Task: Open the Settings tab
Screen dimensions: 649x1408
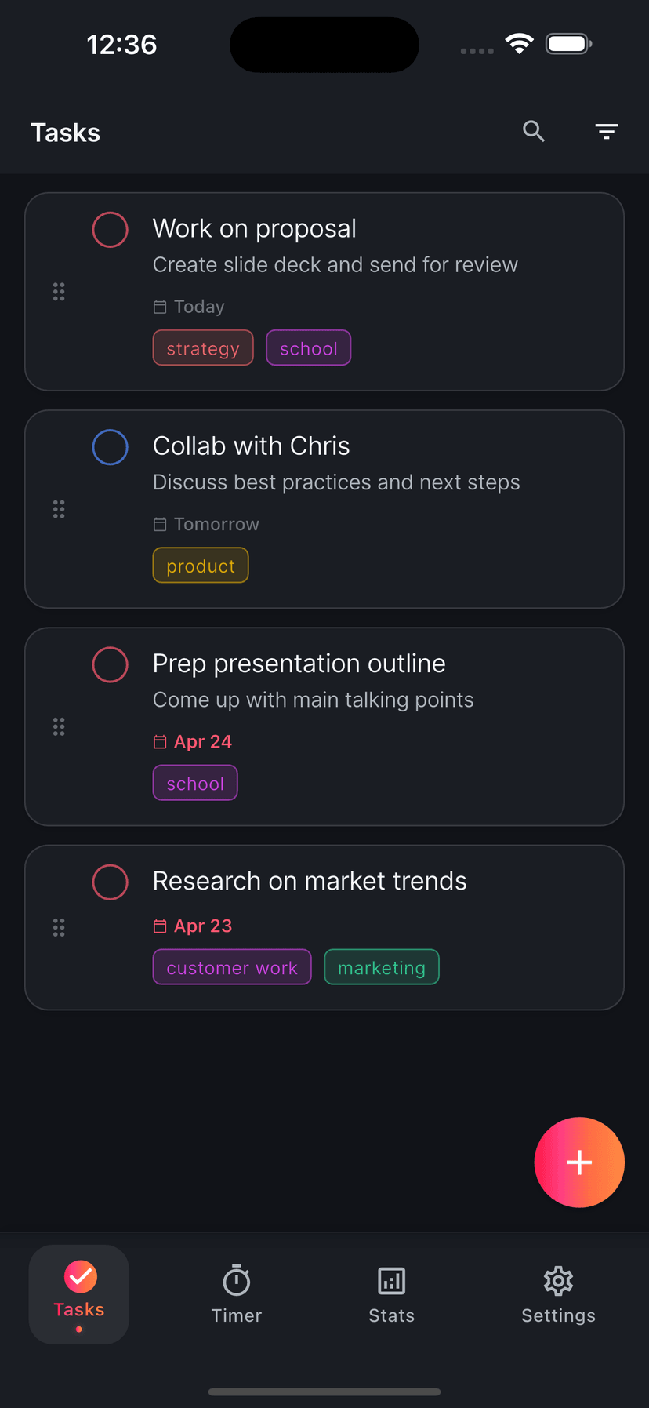Action: 558,1293
